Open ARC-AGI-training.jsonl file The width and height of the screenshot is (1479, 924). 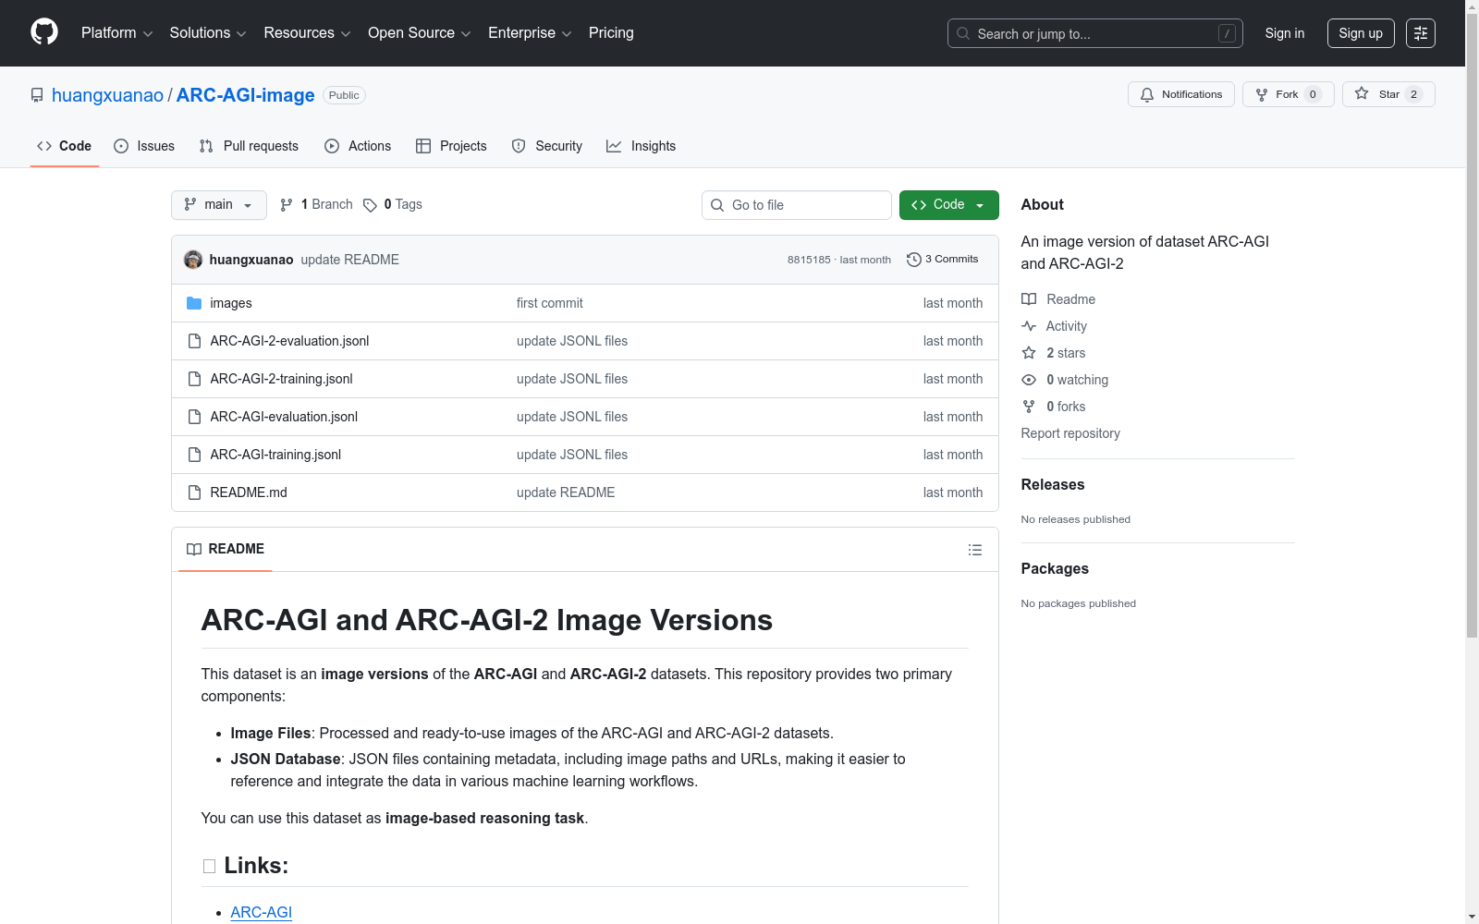pyautogui.click(x=275, y=455)
